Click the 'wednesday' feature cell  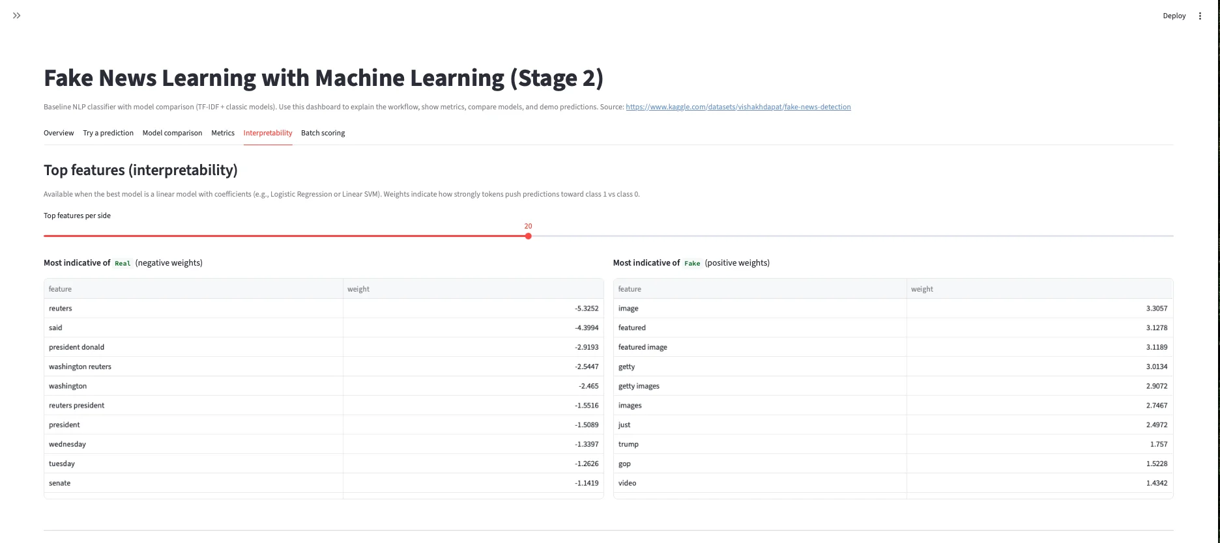(194, 444)
